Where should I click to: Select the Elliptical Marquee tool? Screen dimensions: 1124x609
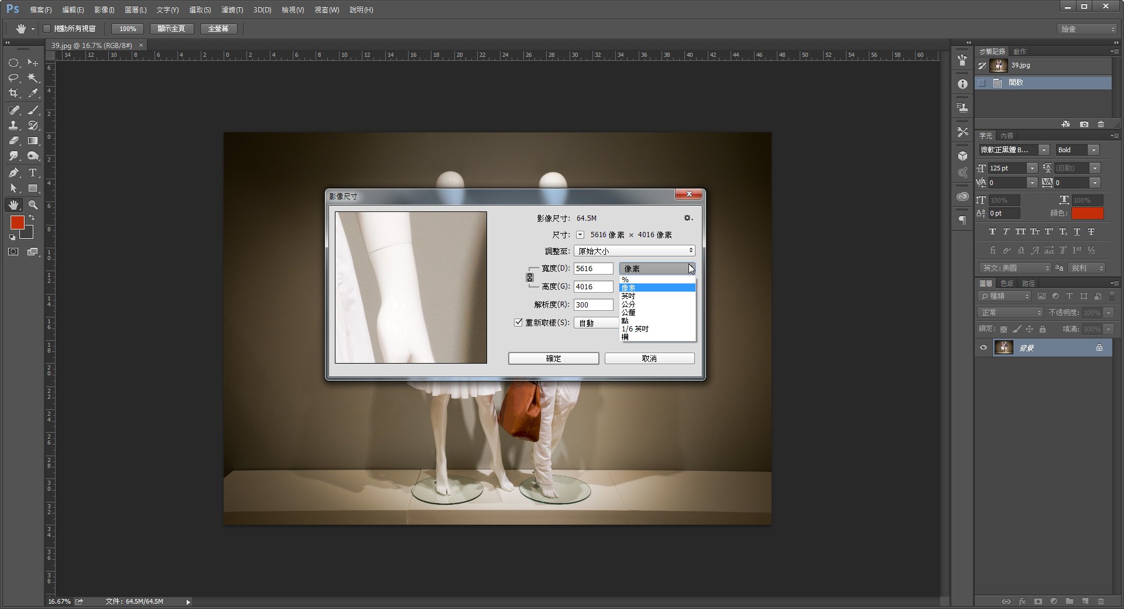pyautogui.click(x=13, y=63)
